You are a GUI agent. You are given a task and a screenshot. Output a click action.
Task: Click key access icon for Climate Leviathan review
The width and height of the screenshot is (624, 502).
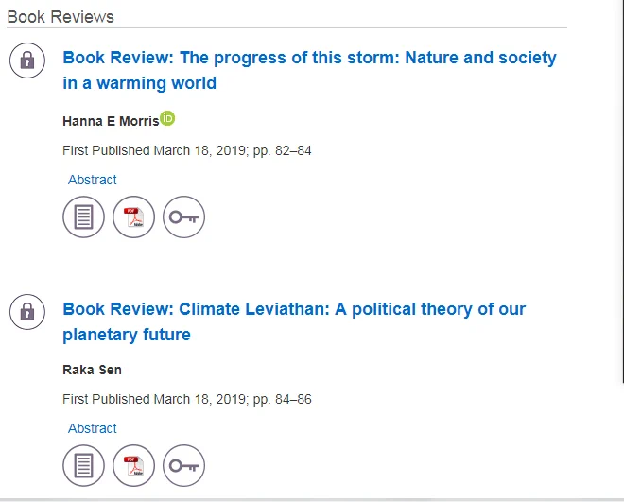coord(183,465)
